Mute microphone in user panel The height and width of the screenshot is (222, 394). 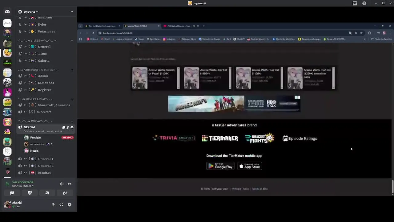point(53,204)
